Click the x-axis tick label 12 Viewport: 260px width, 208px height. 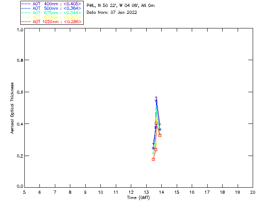131,192
